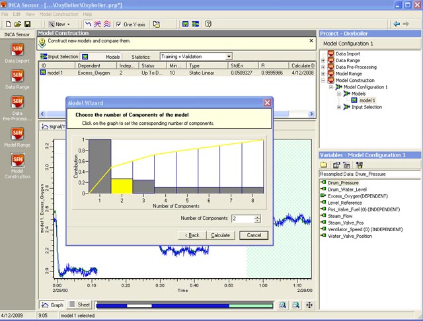Expand the Input Selection tree node
423x321 pixels.
pyautogui.click(x=339, y=107)
